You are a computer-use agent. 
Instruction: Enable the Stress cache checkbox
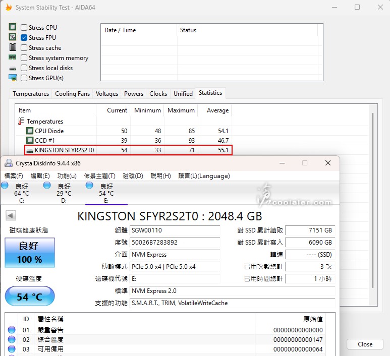click(24, 48)
